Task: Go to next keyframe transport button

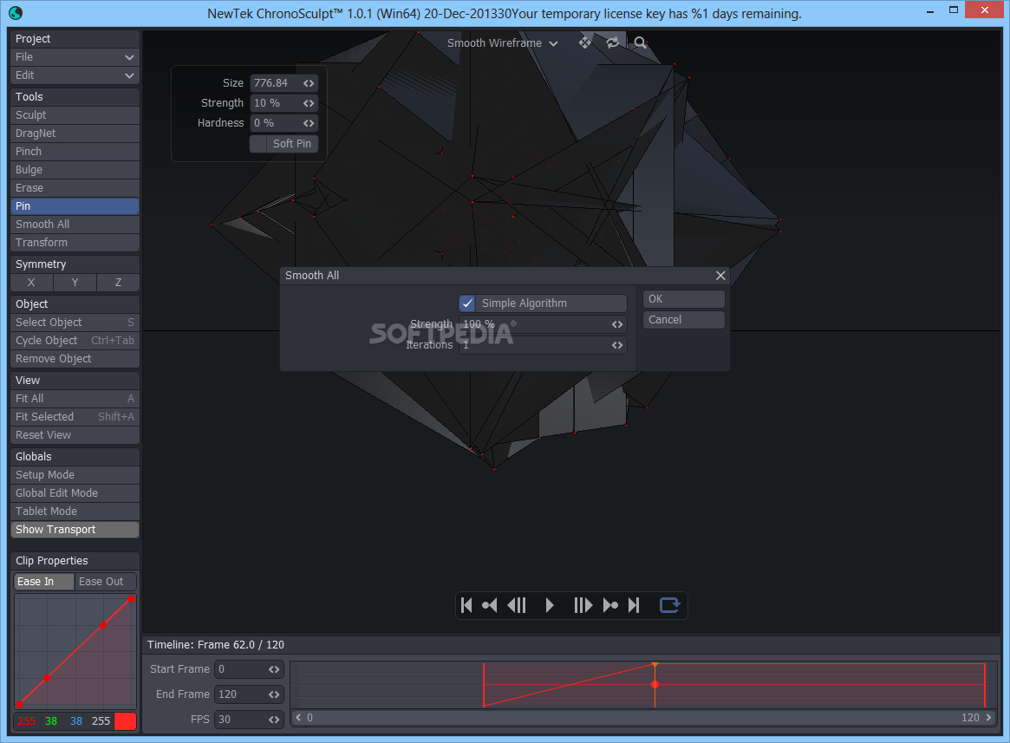Action: click(x=610, y=605)
